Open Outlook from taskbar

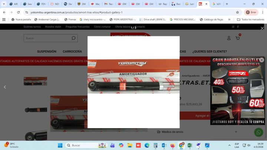(x=164, y=145)
